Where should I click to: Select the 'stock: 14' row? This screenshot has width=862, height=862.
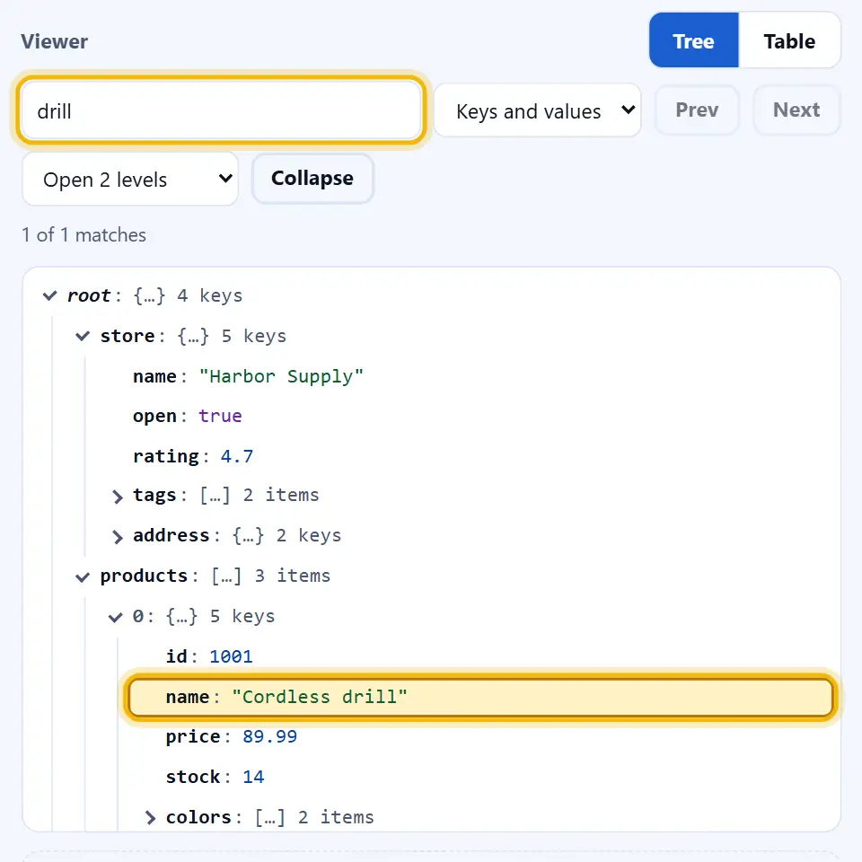(x=215, y=777)
